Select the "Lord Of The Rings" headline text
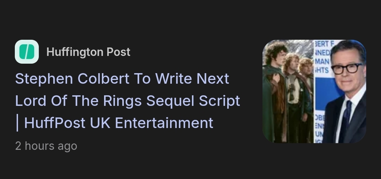The height and width of the screenshot is (179, 381). 78,101
